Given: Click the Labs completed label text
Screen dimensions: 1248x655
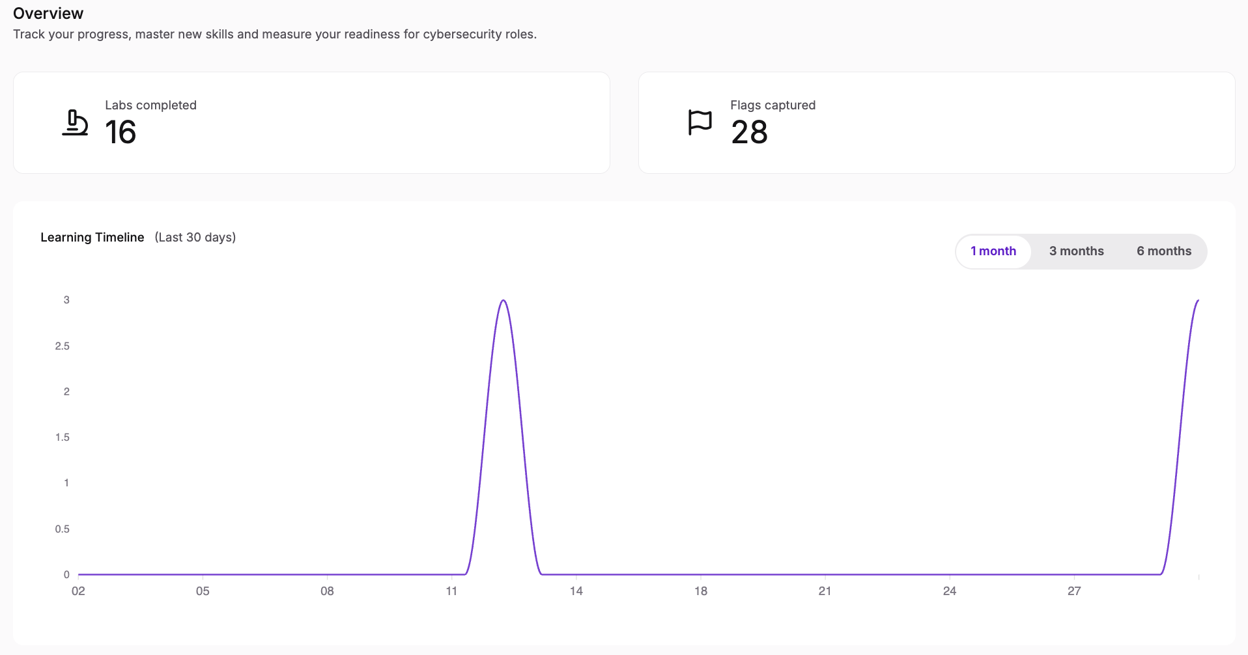Looking at the screenshot, I should click(x=150, y=105).
